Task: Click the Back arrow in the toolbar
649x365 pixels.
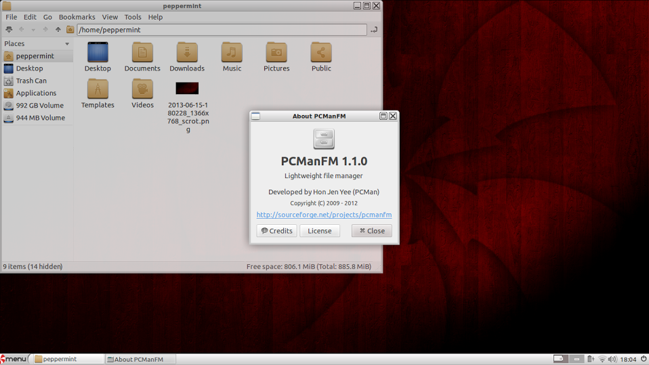Action: 22,29
